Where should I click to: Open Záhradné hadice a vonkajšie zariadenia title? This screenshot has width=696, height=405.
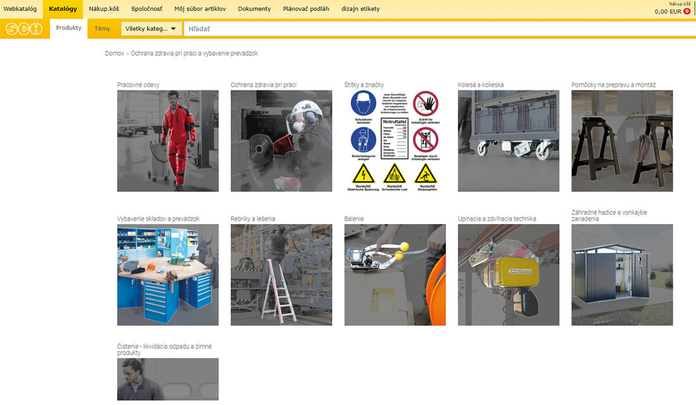click(x=609, y=215)
